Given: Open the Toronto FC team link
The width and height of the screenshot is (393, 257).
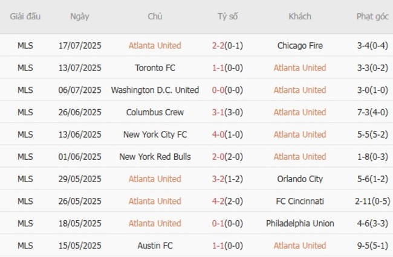Looking at the screenshot, I should (x=155, y=68).
